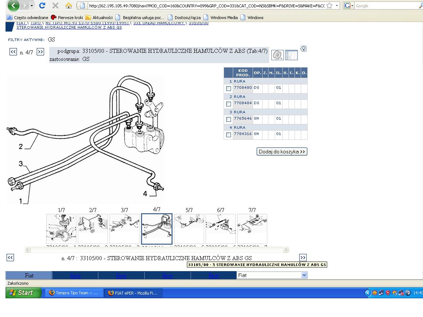This screenshot has width=423, height=317.
Task: Click callout number 4 on the diagram
Action: click(145, 193)
